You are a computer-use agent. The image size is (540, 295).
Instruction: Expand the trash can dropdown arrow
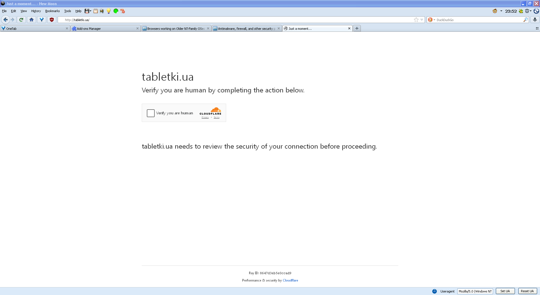(x=531, y=11)
